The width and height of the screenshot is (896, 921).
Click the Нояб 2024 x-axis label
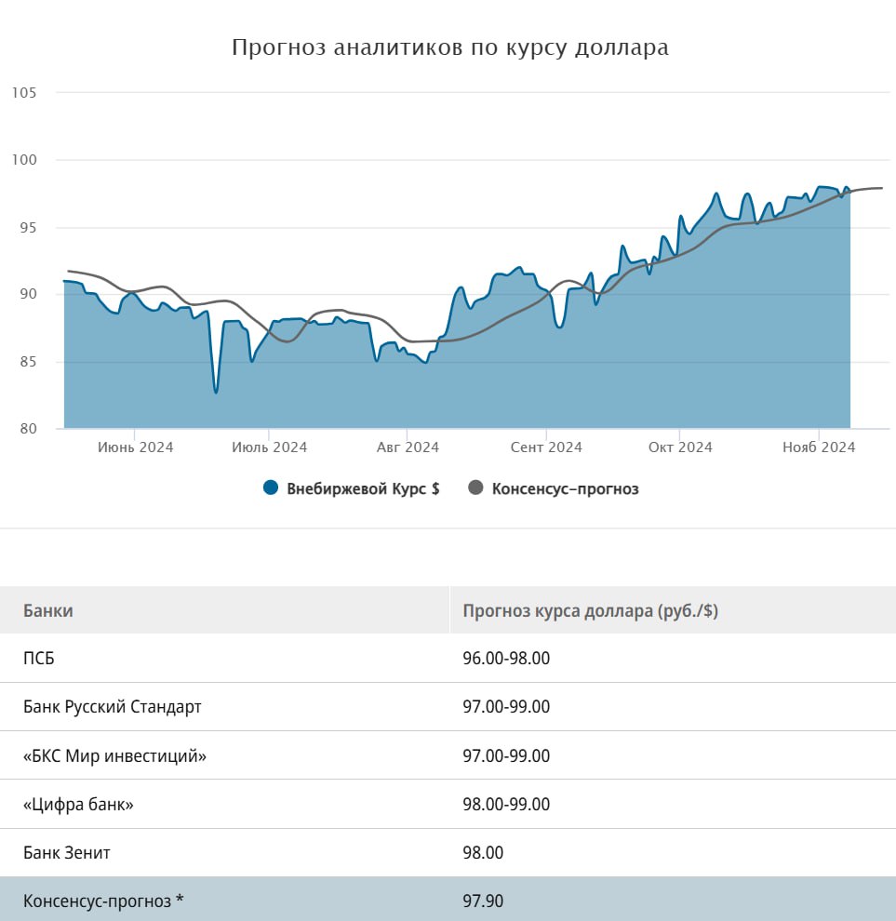819,447
